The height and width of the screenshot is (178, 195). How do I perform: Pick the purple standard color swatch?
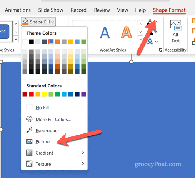tap(83, 94)
